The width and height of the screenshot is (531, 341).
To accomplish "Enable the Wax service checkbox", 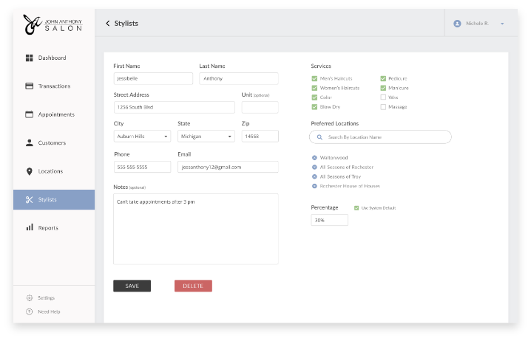I will pos(383,97).
